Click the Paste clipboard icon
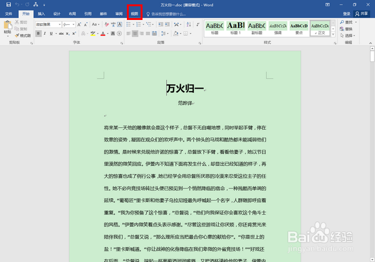 pos(7,25)
